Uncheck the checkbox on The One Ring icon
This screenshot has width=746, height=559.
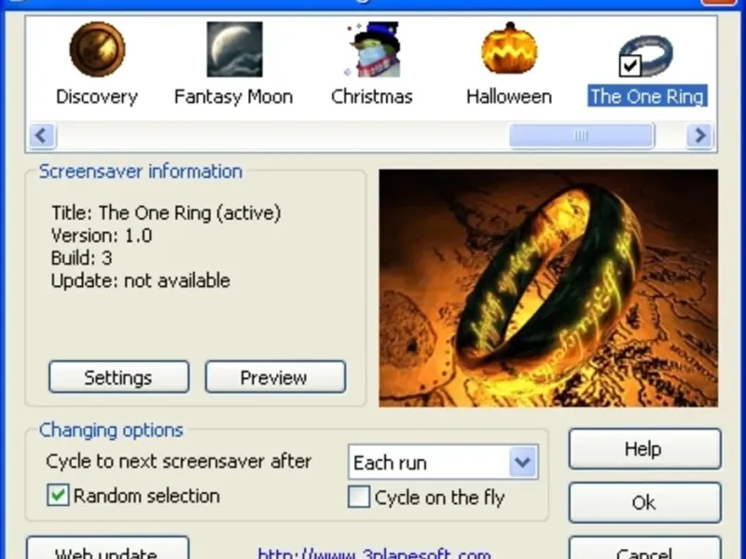[630, 65]
